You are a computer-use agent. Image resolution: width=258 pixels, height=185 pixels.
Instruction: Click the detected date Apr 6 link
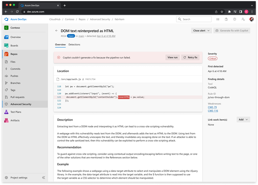[x=106, y=36]
